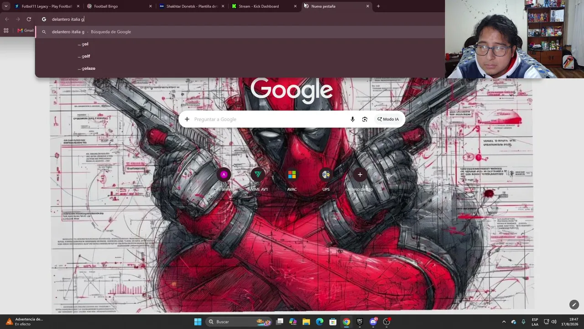The width and height of the screenshot is (584, 329).
Task: Open the Windows Start menu
Action: tap(198, 322)
